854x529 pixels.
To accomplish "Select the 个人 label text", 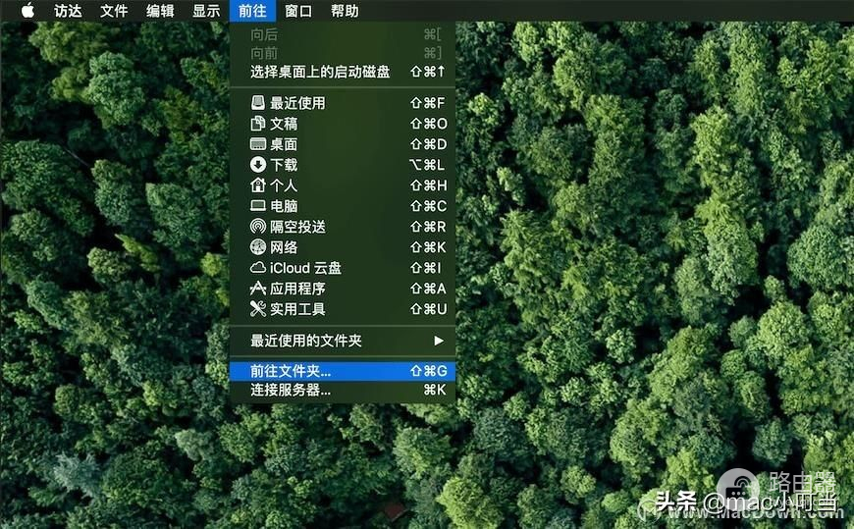I will [284, 185].
